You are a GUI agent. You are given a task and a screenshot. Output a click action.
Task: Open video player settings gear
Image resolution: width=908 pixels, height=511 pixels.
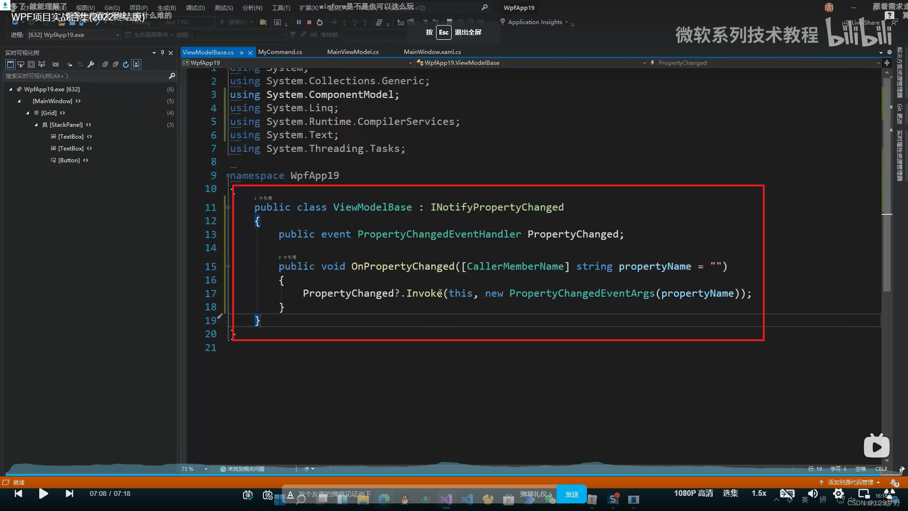pos(838,493)
